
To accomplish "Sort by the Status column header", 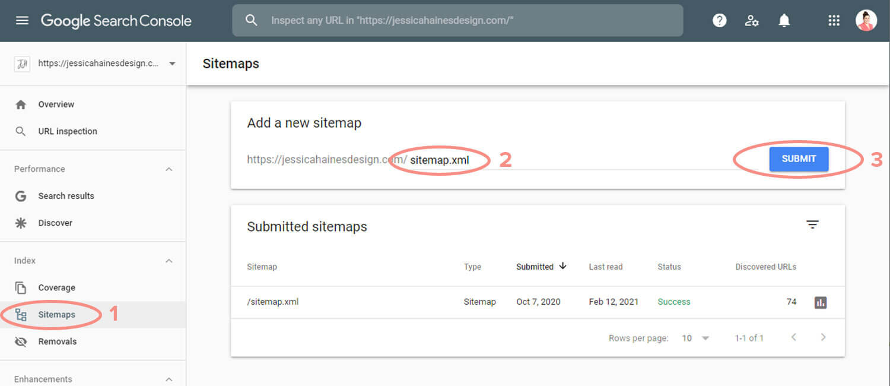I will pos(669,267).
